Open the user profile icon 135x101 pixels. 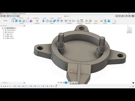pos(133,16)
